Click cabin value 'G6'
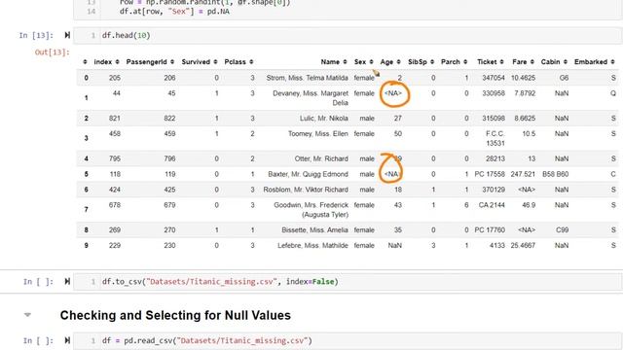The height and width of the screenshot is (350, 623). click(565, 78)
